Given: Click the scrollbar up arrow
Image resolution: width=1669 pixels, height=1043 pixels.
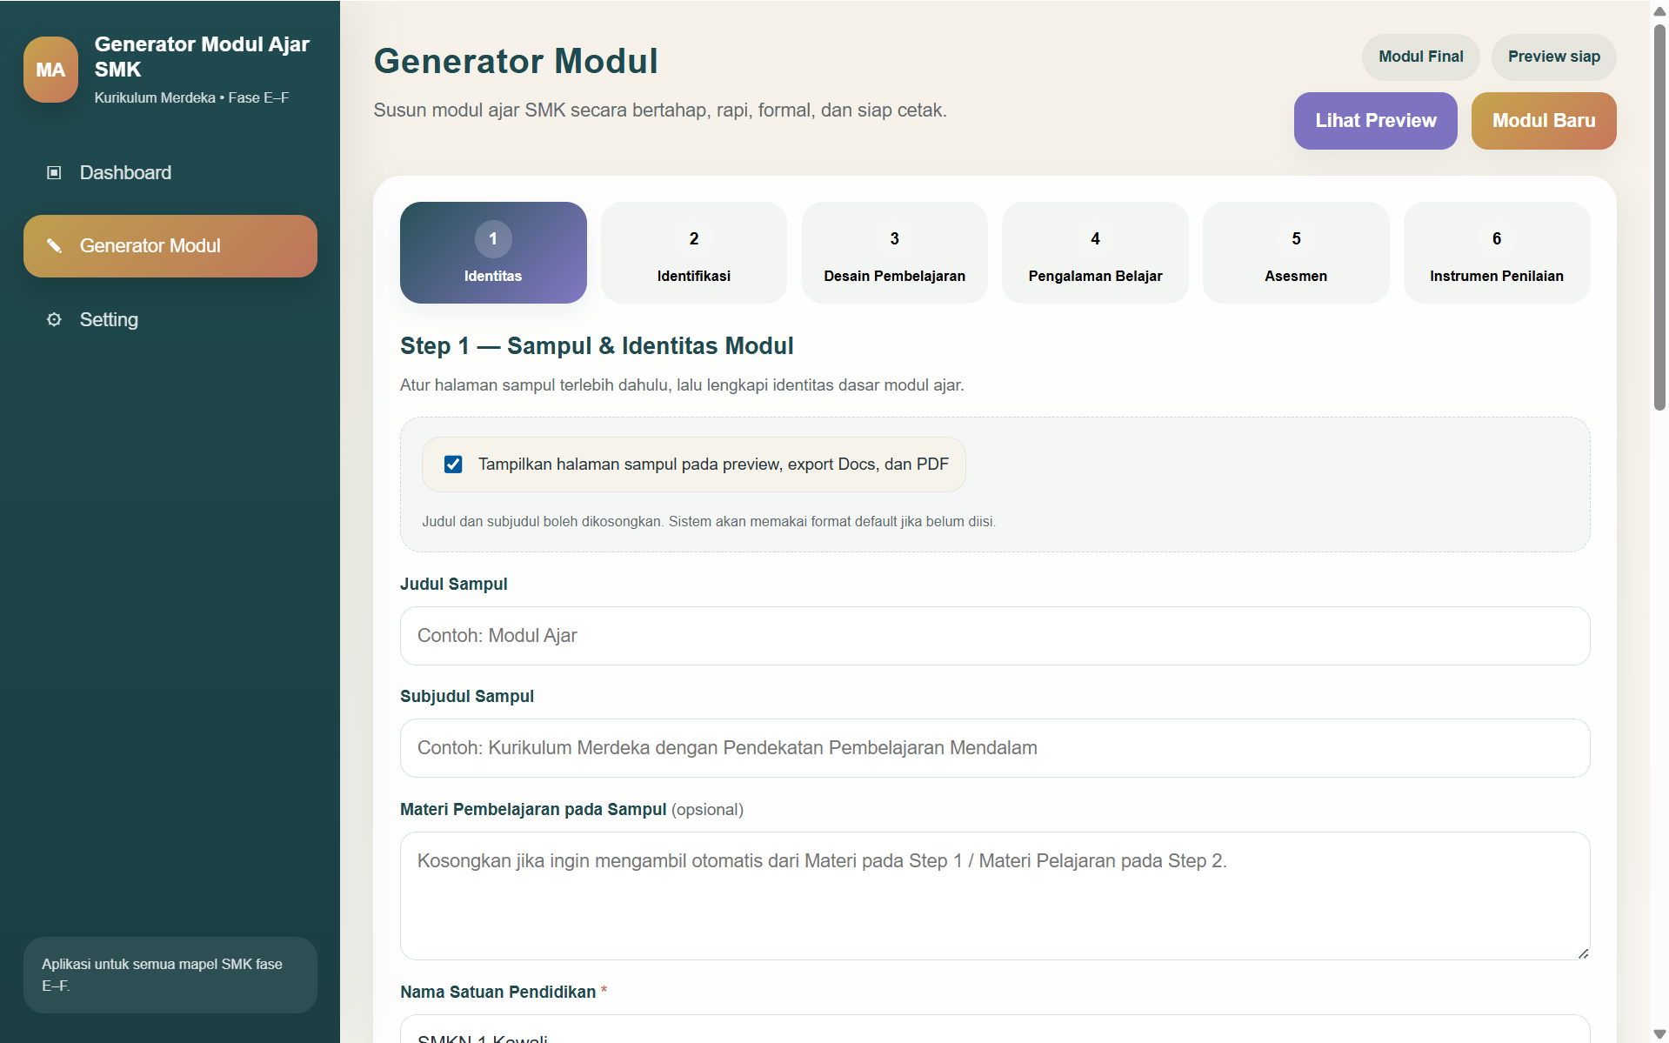Looking at the screenshot, I should pyautogui.click(x=1659, y=10).
